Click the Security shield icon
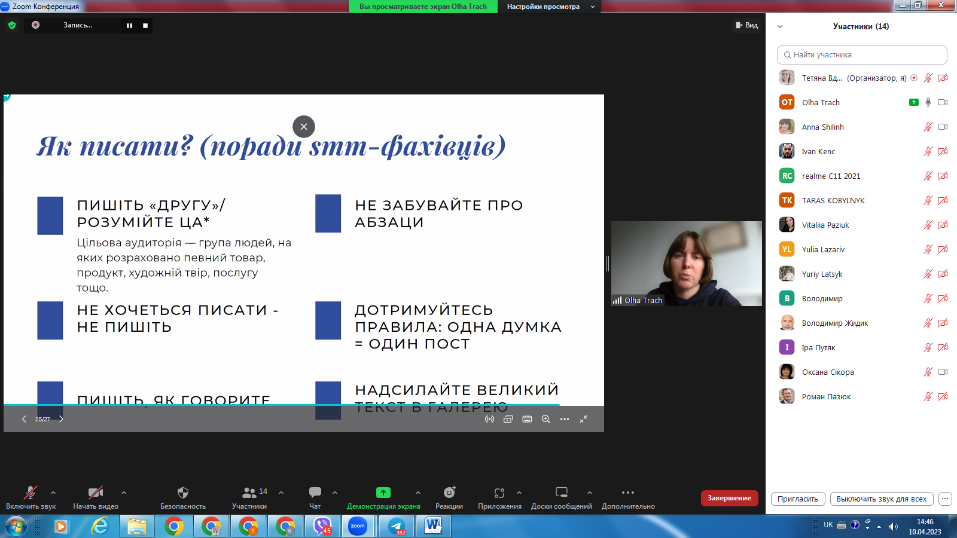957x538 pixels. click(x=183, y=493)
